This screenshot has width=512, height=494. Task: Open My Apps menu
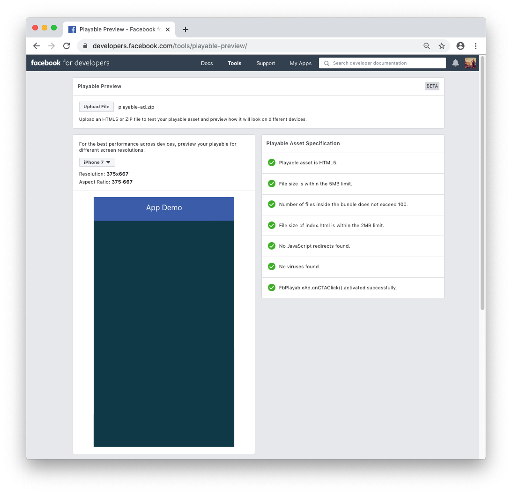click(x=300, y=63)
